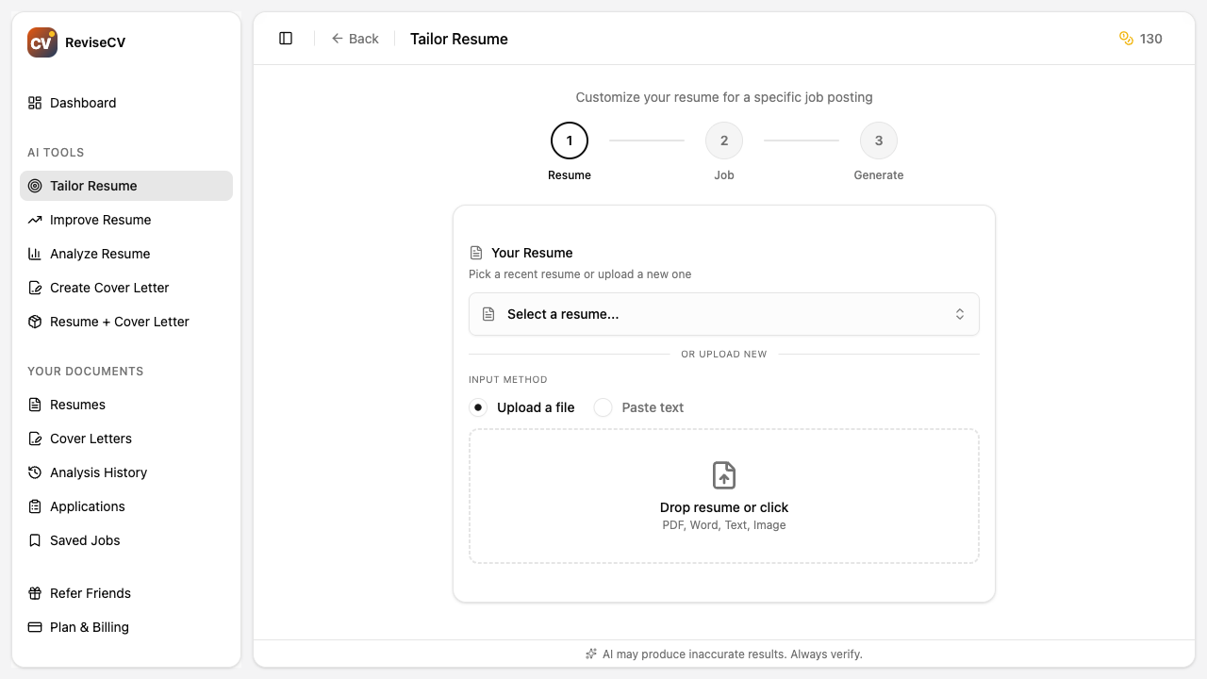Select the Upload a file radio button

480,407
